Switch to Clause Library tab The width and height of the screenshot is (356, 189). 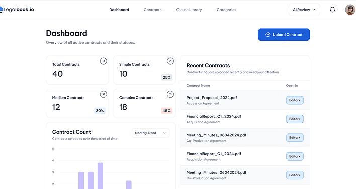(189, 10)
